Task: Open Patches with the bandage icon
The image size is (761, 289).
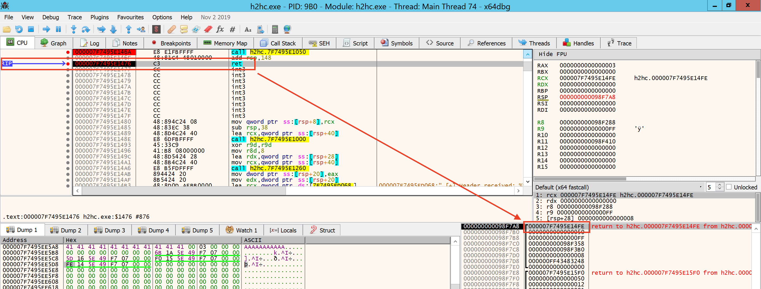Action: [171, 29]
